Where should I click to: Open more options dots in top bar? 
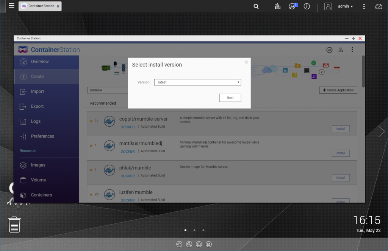point(364,6)
